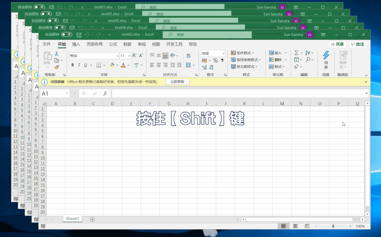The image size is (381, 237).
Task: Click the decrease indent icon
Action: 173,65
